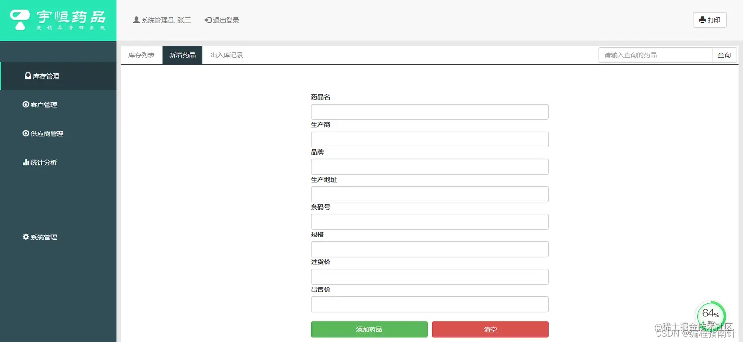The image size is (743, 342).
Task: Open 库存管理 in the sidebar
Action: 58,76
